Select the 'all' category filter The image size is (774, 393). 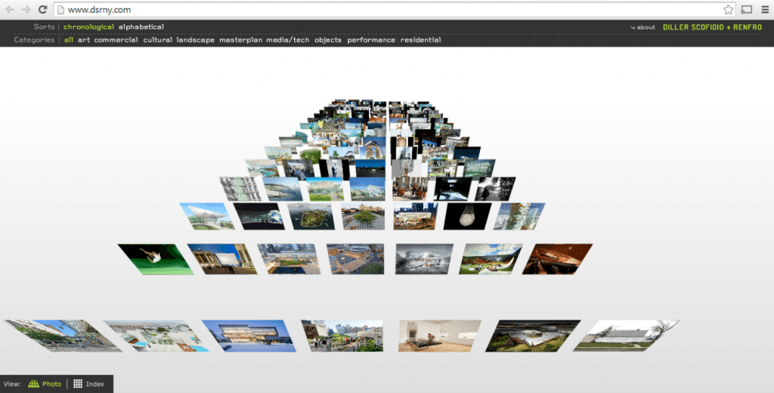click(68, 40)
